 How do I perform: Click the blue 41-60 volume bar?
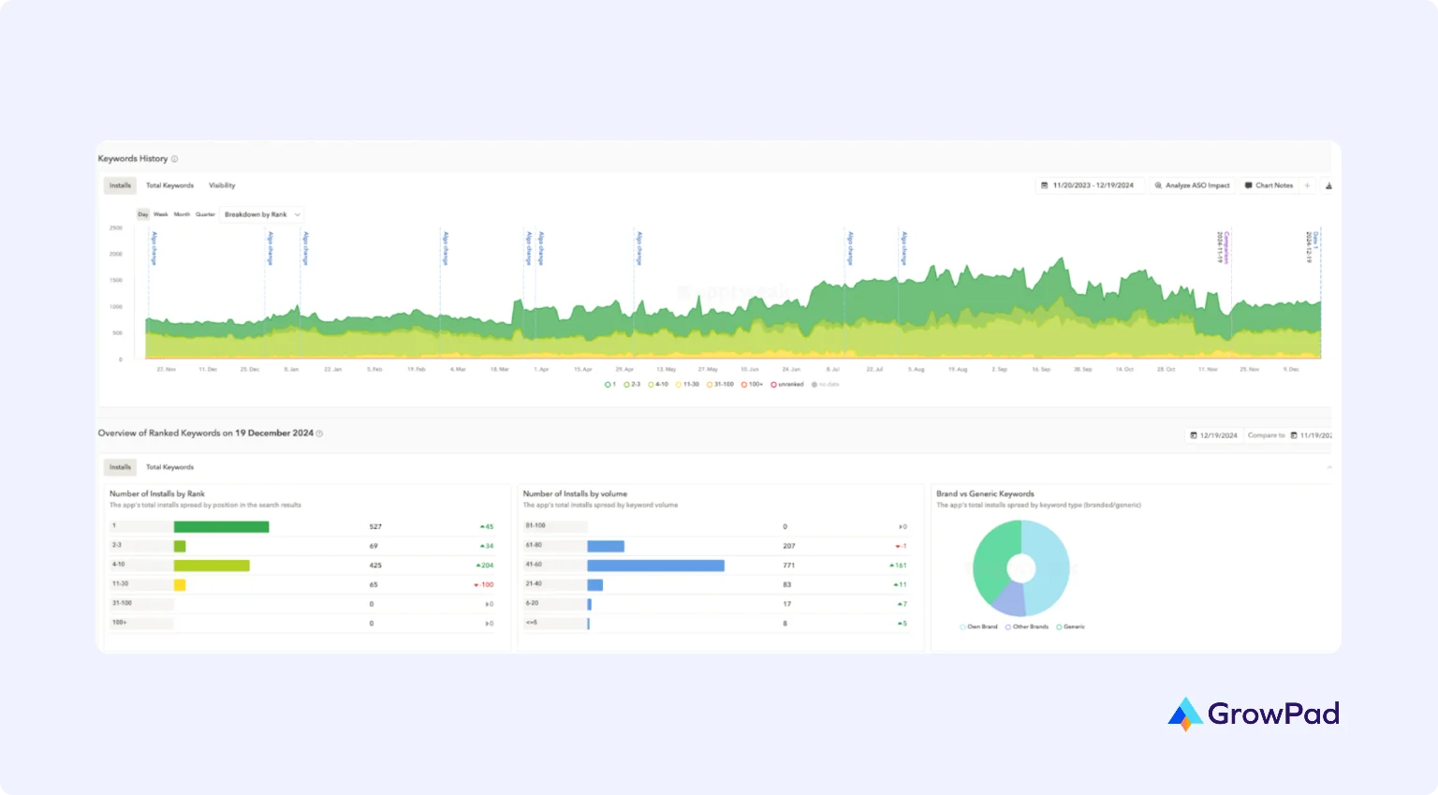[655, 566]
